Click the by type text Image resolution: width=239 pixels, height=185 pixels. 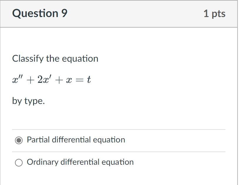(28, 101)
